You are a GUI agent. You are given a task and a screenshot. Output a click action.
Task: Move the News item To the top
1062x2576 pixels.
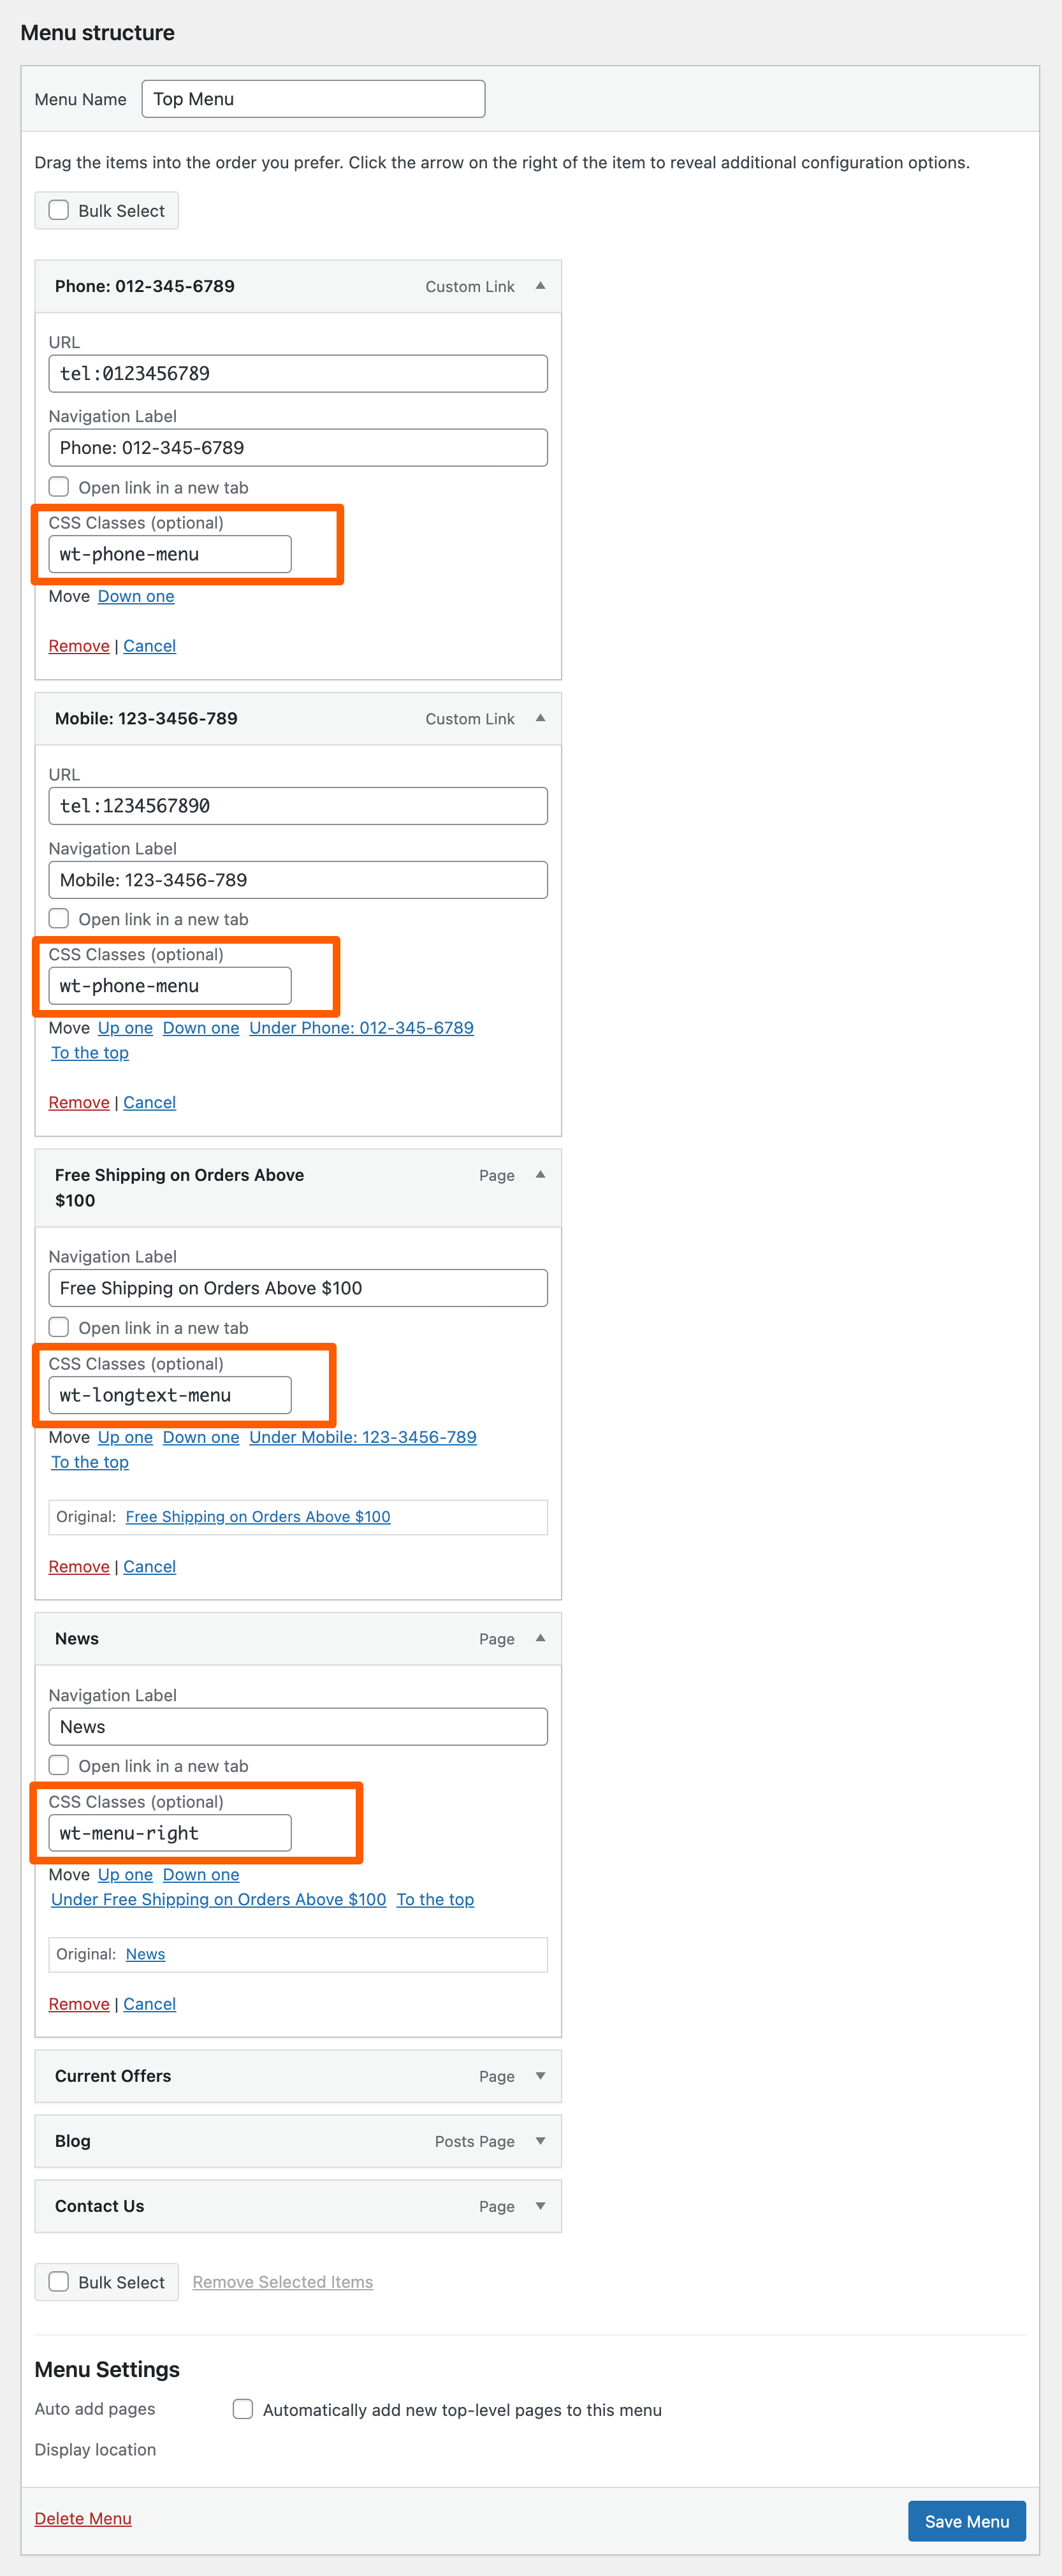click(x=435, y=1900)
